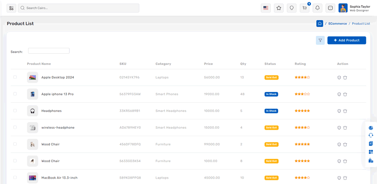Open the US flag language dropdown
This screenshot has width=377, height=184.
[266, 8]
